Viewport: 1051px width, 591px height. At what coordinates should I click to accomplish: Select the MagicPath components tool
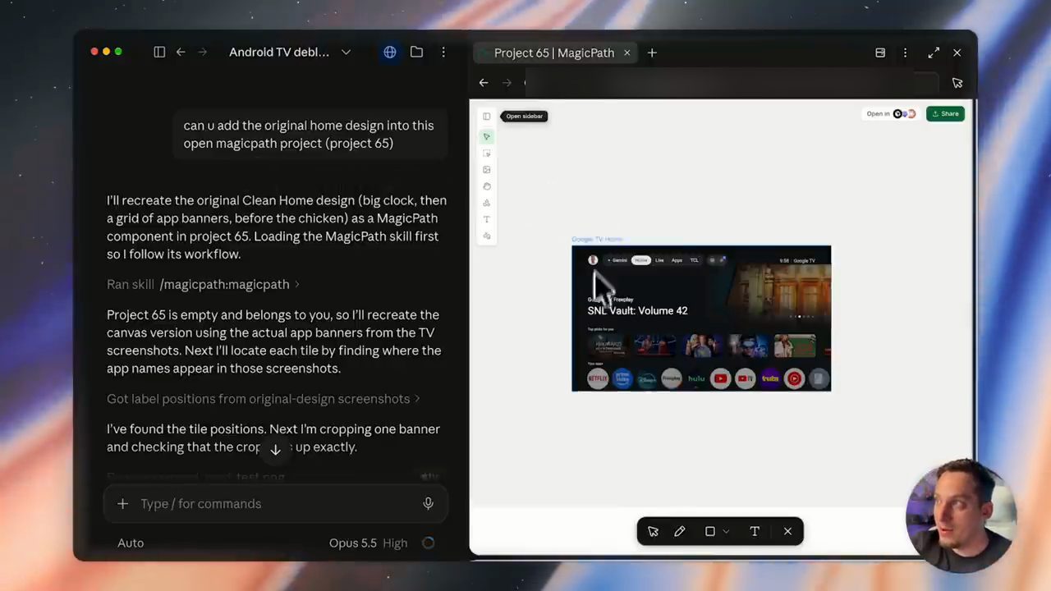(486, 203)
